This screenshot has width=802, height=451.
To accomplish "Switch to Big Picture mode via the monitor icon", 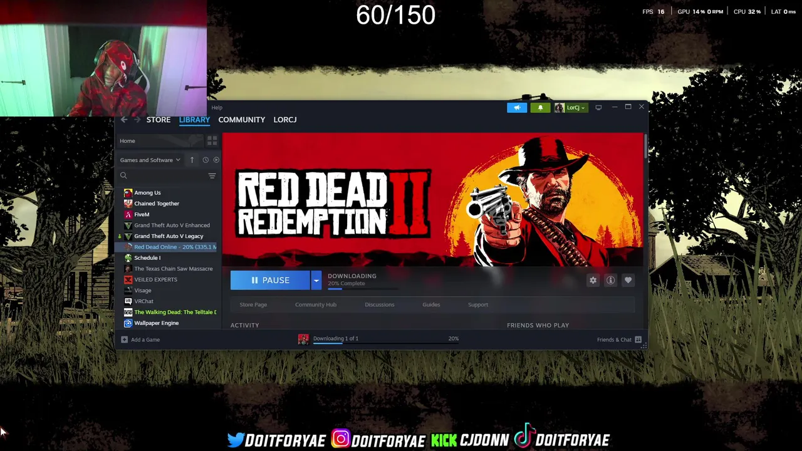I will [598, 108].
